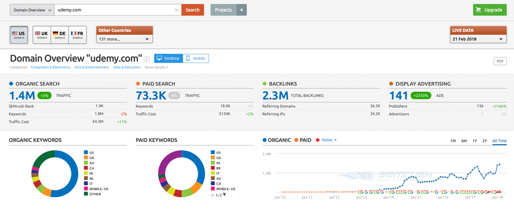Switch to Mobile view toggle

point(196,58)
